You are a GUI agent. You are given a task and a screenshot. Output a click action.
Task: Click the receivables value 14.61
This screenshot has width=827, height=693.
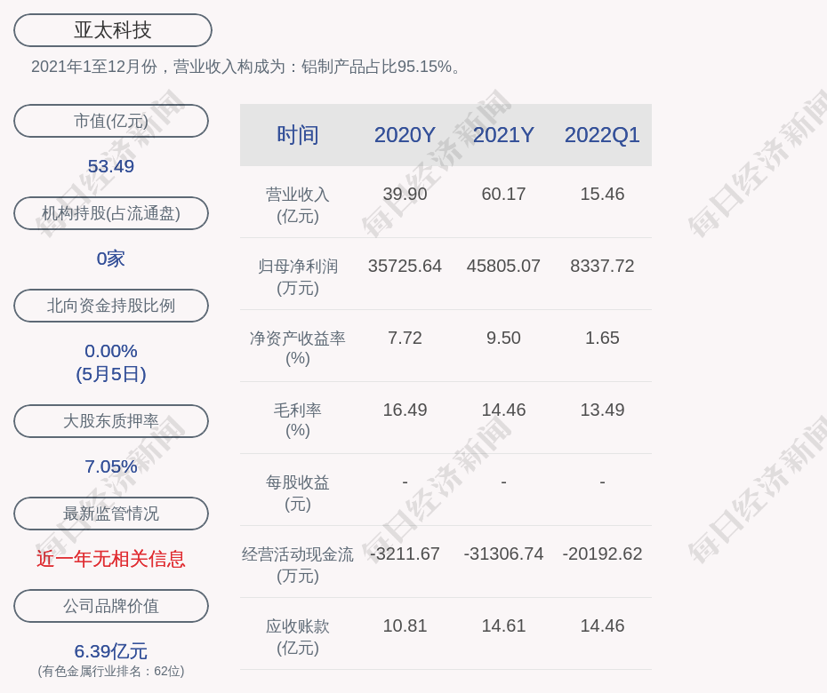coord(503,626)
